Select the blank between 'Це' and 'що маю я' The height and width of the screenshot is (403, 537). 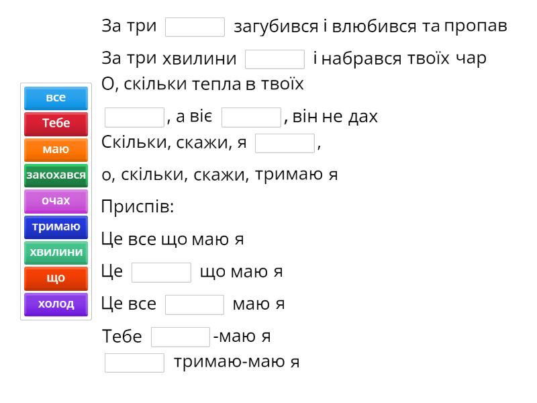pos(161,273)
